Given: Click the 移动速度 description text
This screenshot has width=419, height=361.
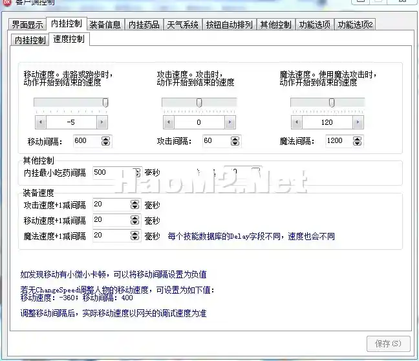Looking at the screenshot, I should pos(68,78).
